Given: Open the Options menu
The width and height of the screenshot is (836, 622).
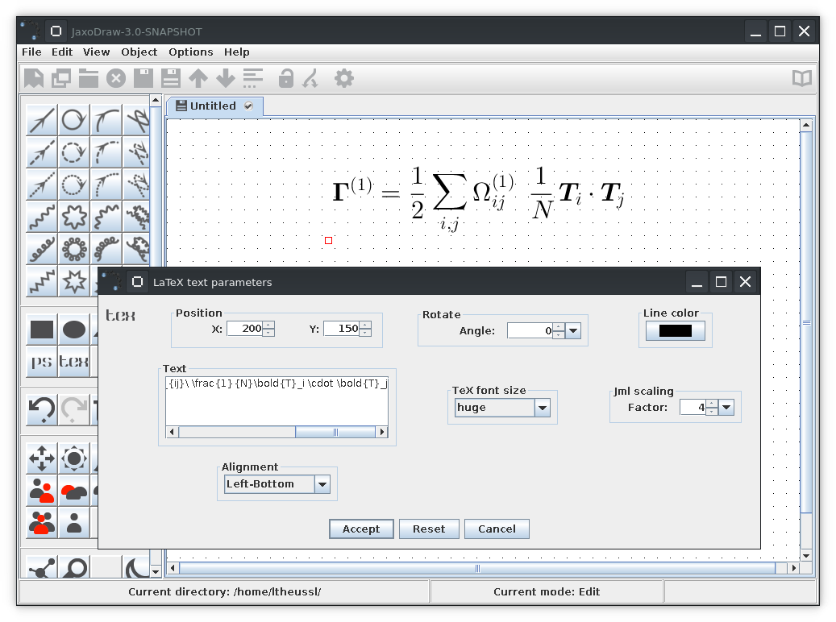Looking at the screenshot, I should point(190,52).
